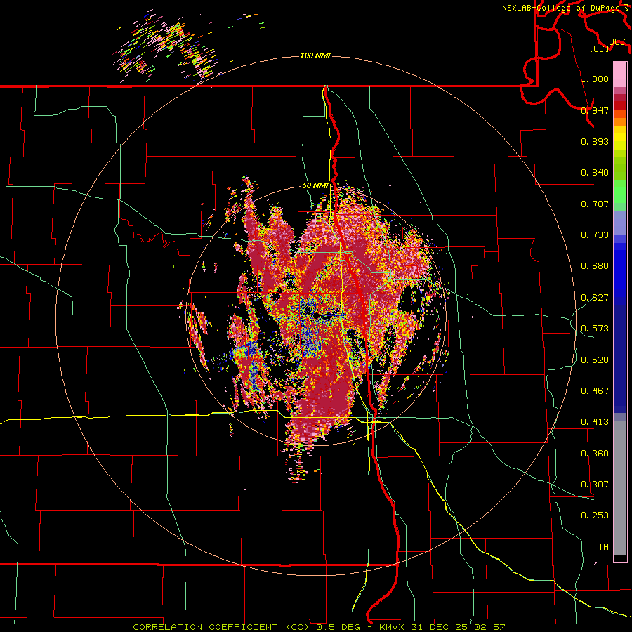
Task: Click the 0.733 color scale value
Action: [x=595, y=235]
